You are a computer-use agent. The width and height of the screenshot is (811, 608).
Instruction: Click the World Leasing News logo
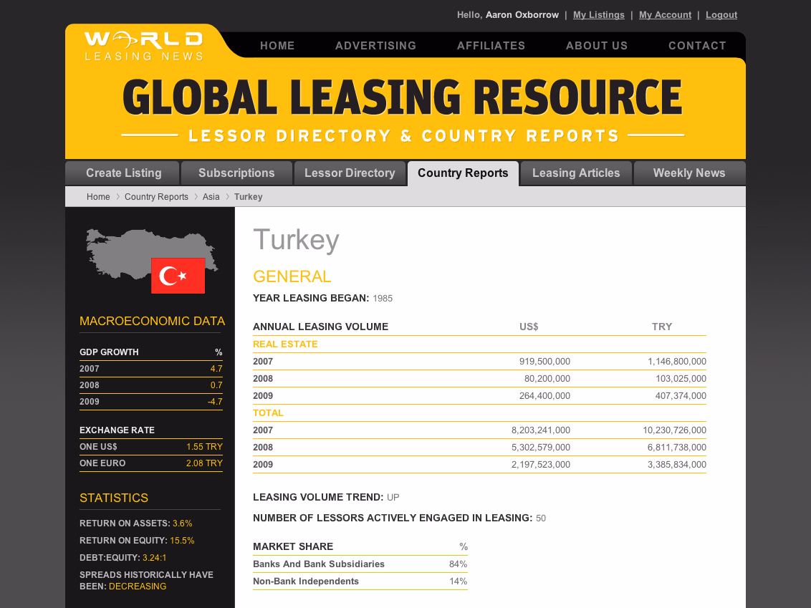[144, 46]
